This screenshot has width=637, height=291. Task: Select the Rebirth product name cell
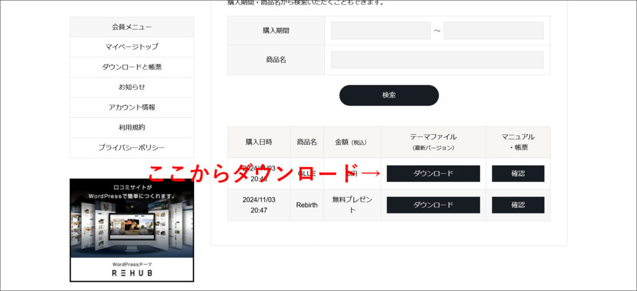pos(307,205)
